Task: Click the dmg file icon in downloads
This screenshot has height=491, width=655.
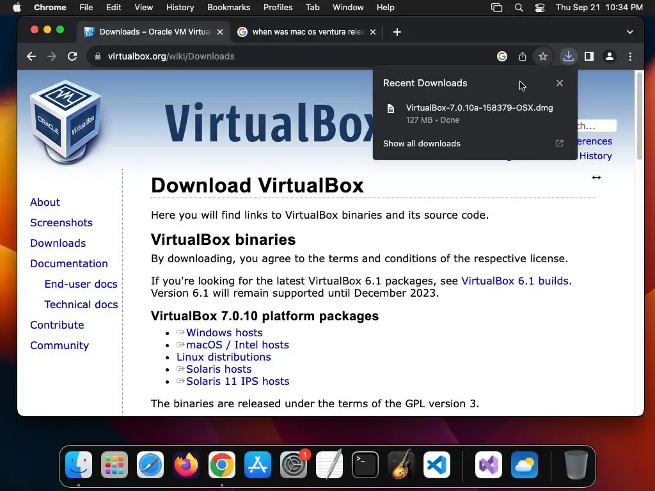Action: pyautogui.click(x=391, y=109)
